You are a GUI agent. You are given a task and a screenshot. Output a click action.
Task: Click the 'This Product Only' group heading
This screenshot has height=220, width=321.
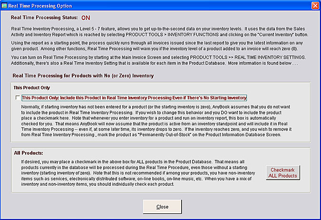point(32,88)
